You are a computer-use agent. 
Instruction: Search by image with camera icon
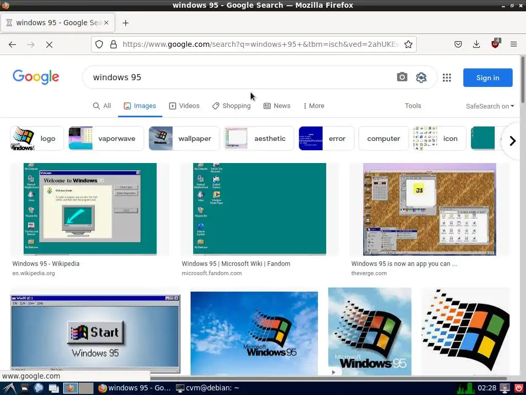402,77
